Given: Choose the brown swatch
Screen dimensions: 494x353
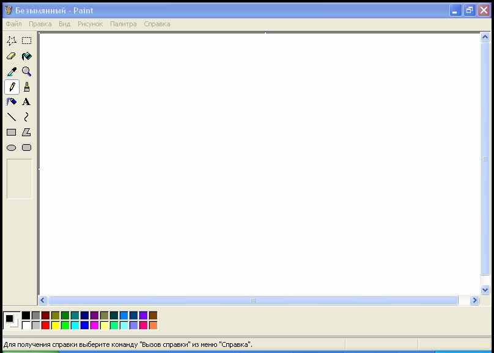Looking at the screenshot, I should (153, 315).
